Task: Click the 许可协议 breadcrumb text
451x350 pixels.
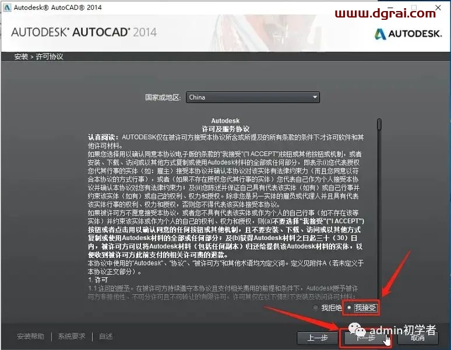Action: 50,56
